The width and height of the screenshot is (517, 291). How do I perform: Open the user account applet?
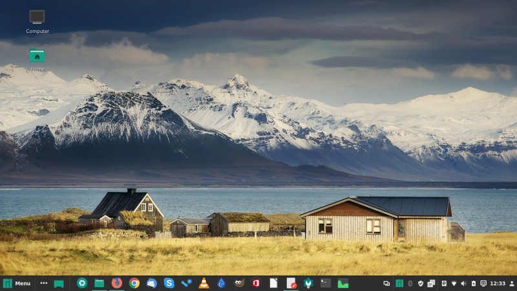[512, 283]
